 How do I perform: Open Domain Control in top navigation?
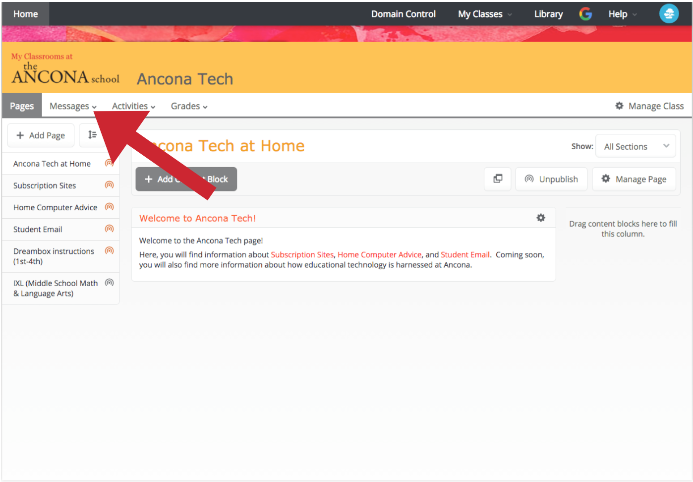pyautogui.click(x=404, y=14)
